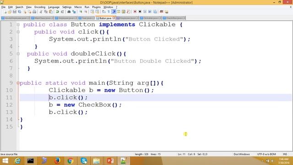Open the File menu
The image size is (293, 165).
click(3, 7)
